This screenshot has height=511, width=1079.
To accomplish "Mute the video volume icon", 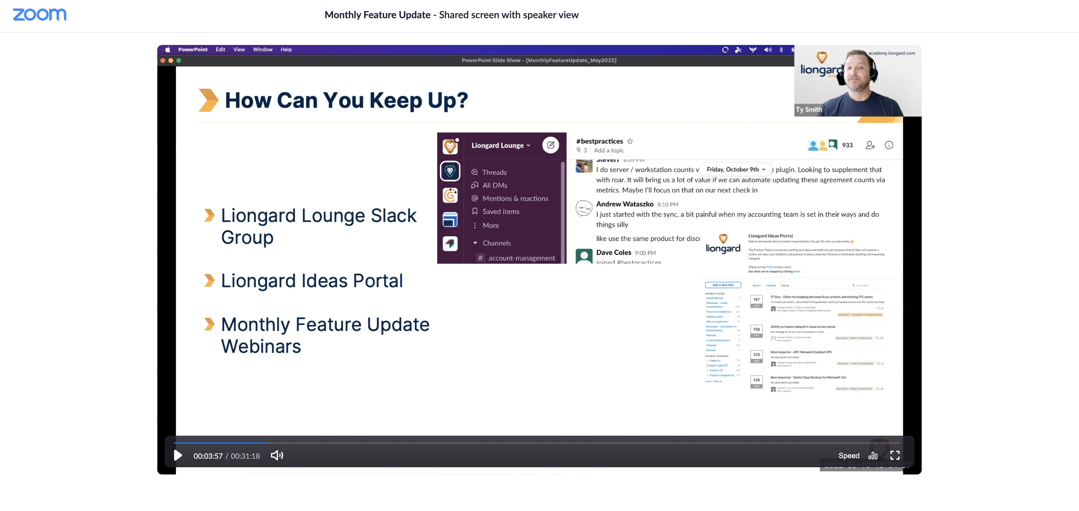I will tap(277, 455).
